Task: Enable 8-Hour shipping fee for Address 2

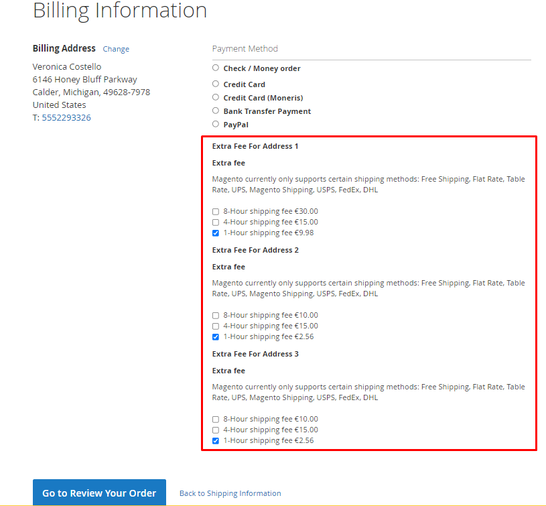Action: [216, 316]
